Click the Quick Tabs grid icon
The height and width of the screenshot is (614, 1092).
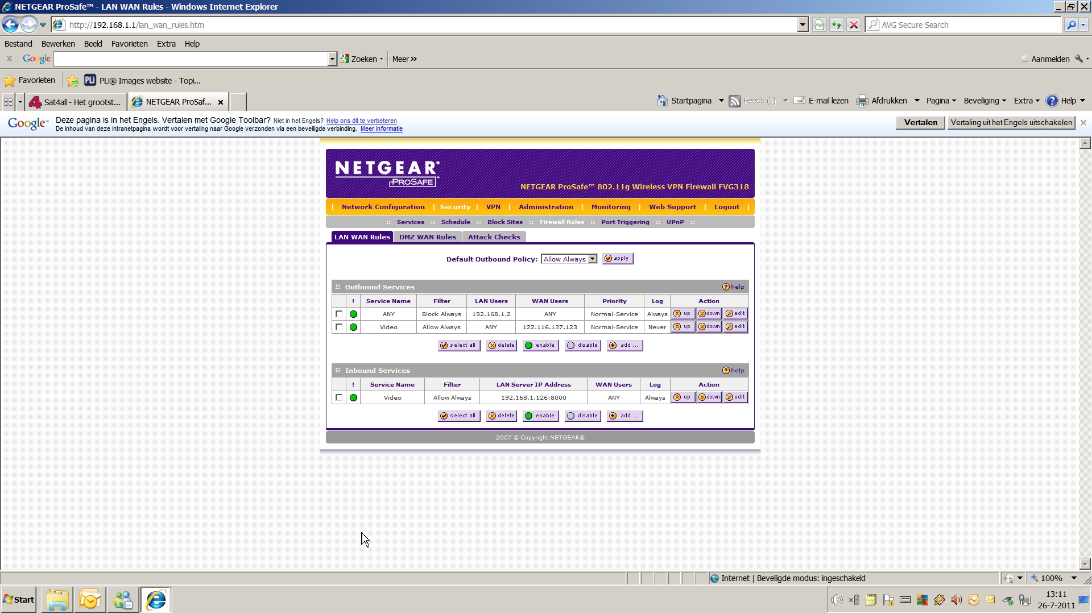(8, 102)
